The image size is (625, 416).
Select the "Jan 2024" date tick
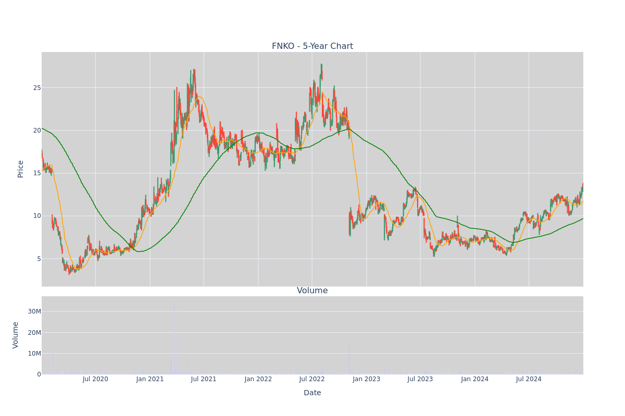tap(475, 379)
